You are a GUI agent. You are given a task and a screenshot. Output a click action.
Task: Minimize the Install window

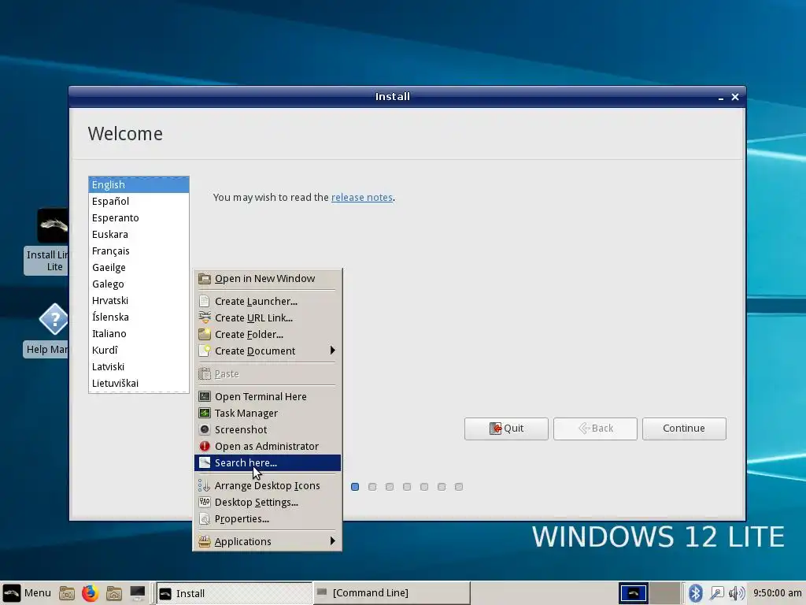[721, 97]
